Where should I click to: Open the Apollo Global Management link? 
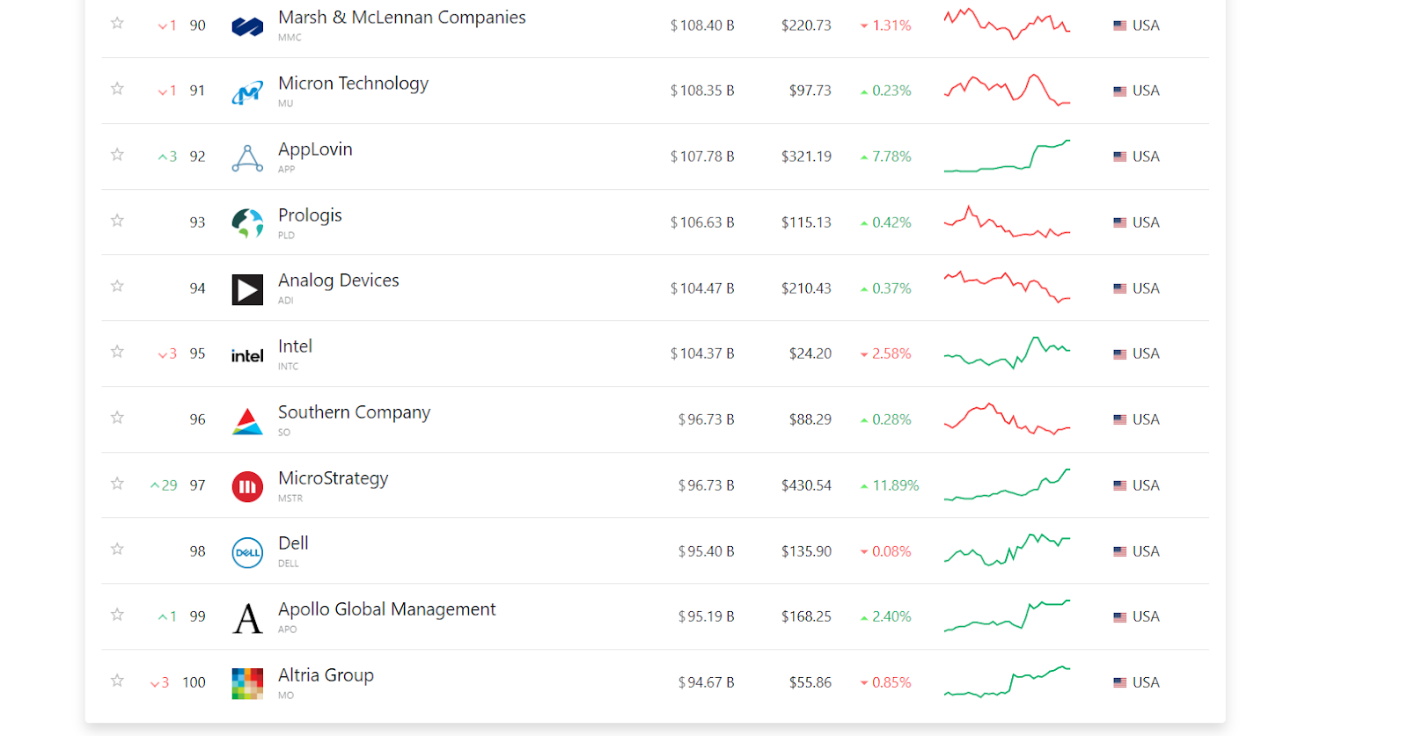pos(387,609)
